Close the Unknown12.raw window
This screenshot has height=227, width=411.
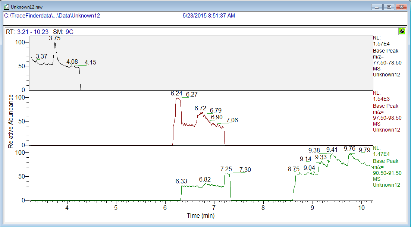pyautogui.click(x=401, y=7)
